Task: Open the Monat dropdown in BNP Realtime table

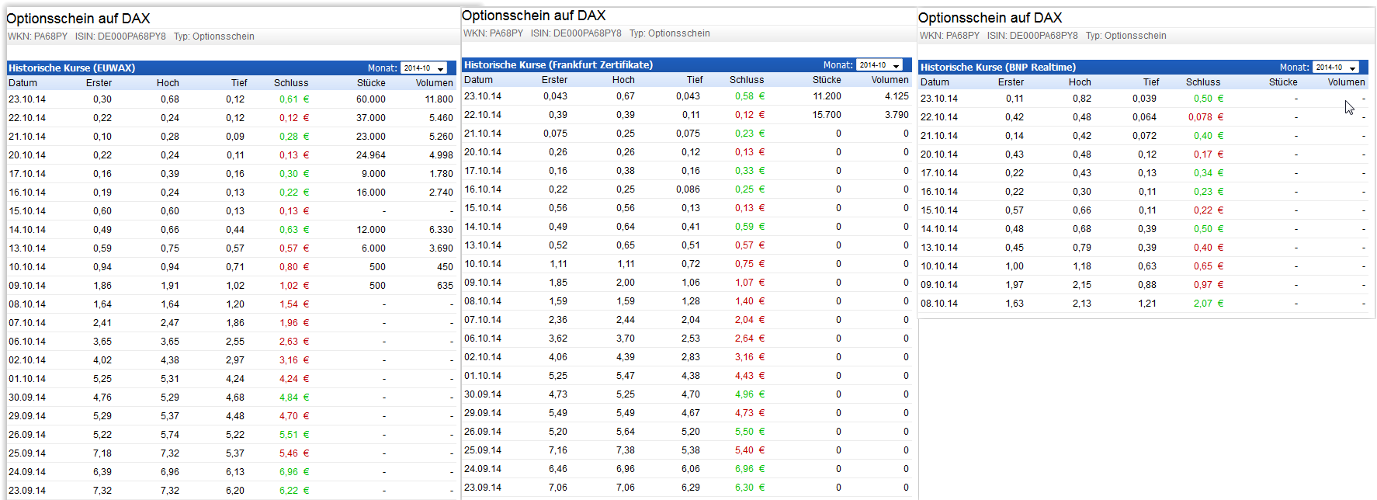Action: tap(1336, 68)
